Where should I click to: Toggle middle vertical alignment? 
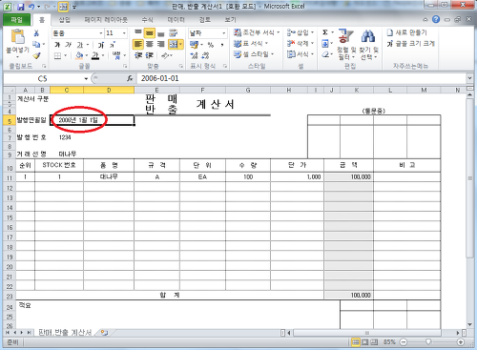click(x=150, y=32)
